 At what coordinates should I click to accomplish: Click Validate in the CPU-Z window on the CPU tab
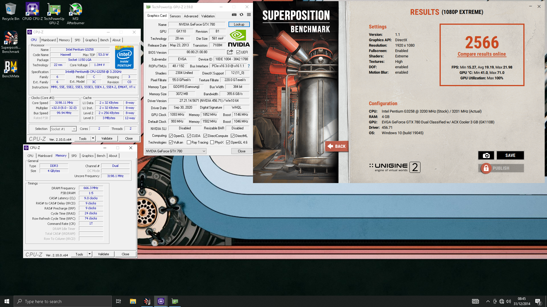[x=107, y=138]
